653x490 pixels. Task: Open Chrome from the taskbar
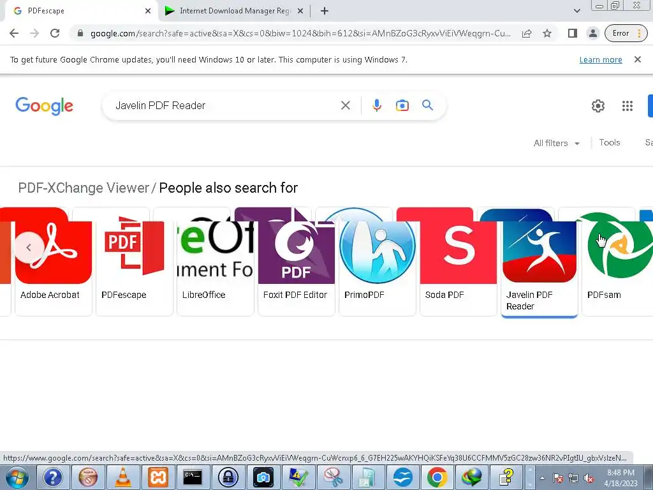tap(437, 477)
